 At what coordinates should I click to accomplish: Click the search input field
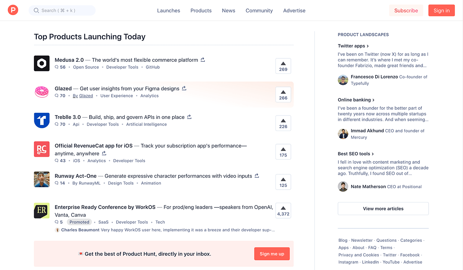pos(62,10)
